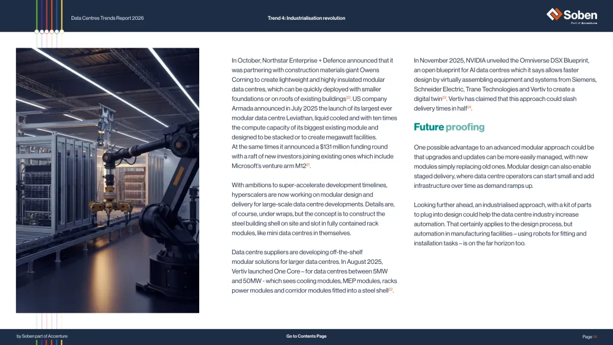Click footnote reference 22 after 'steel shell'
613x345 pixels.
[x=391, y=289]
